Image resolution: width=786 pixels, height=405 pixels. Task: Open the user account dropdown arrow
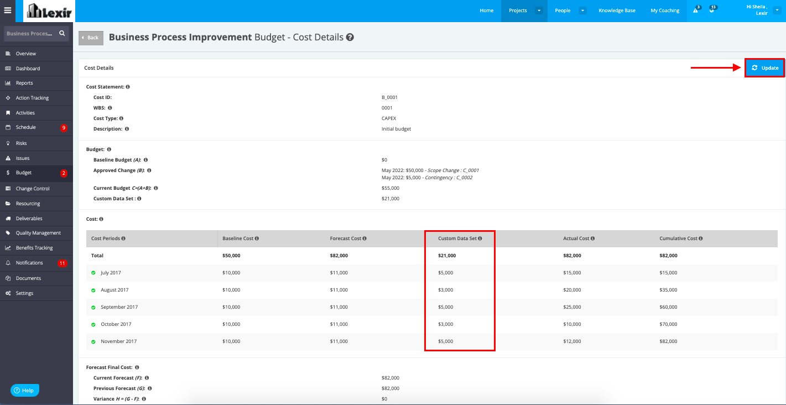[x=777, y=11]
